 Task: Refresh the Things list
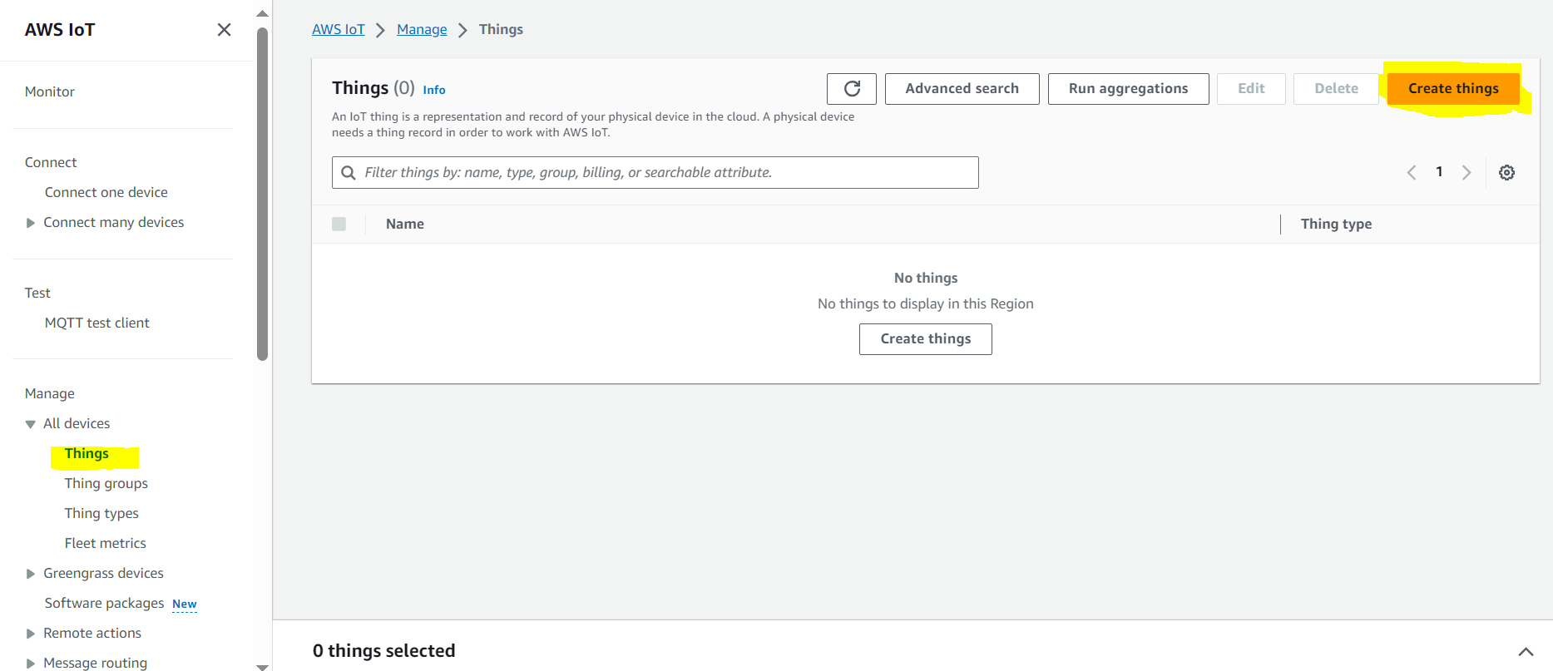click(x=852, y=89)
